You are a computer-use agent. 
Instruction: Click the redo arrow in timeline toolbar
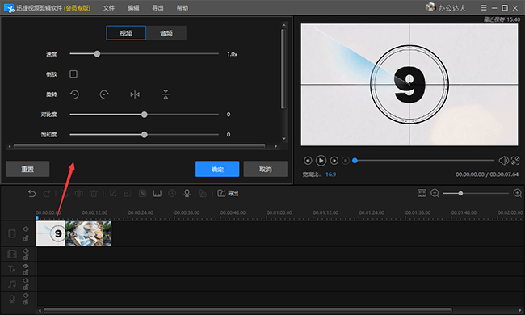click(x=47, y=194)
